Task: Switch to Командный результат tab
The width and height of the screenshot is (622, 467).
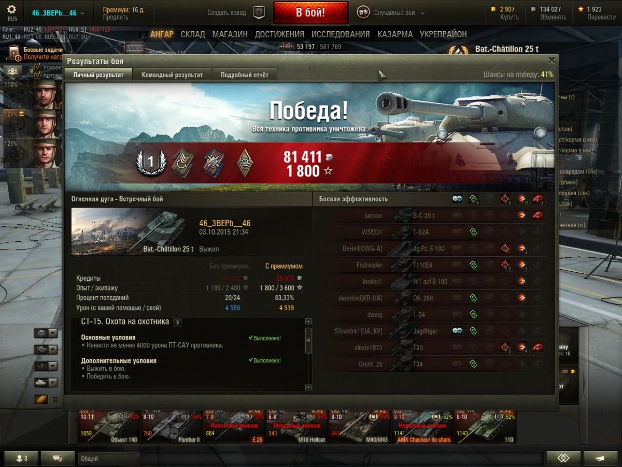Action: [x=172, y=75]
